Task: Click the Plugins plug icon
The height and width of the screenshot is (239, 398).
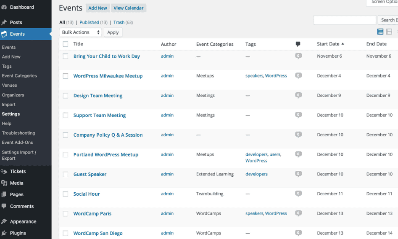Action: [4, 233]
